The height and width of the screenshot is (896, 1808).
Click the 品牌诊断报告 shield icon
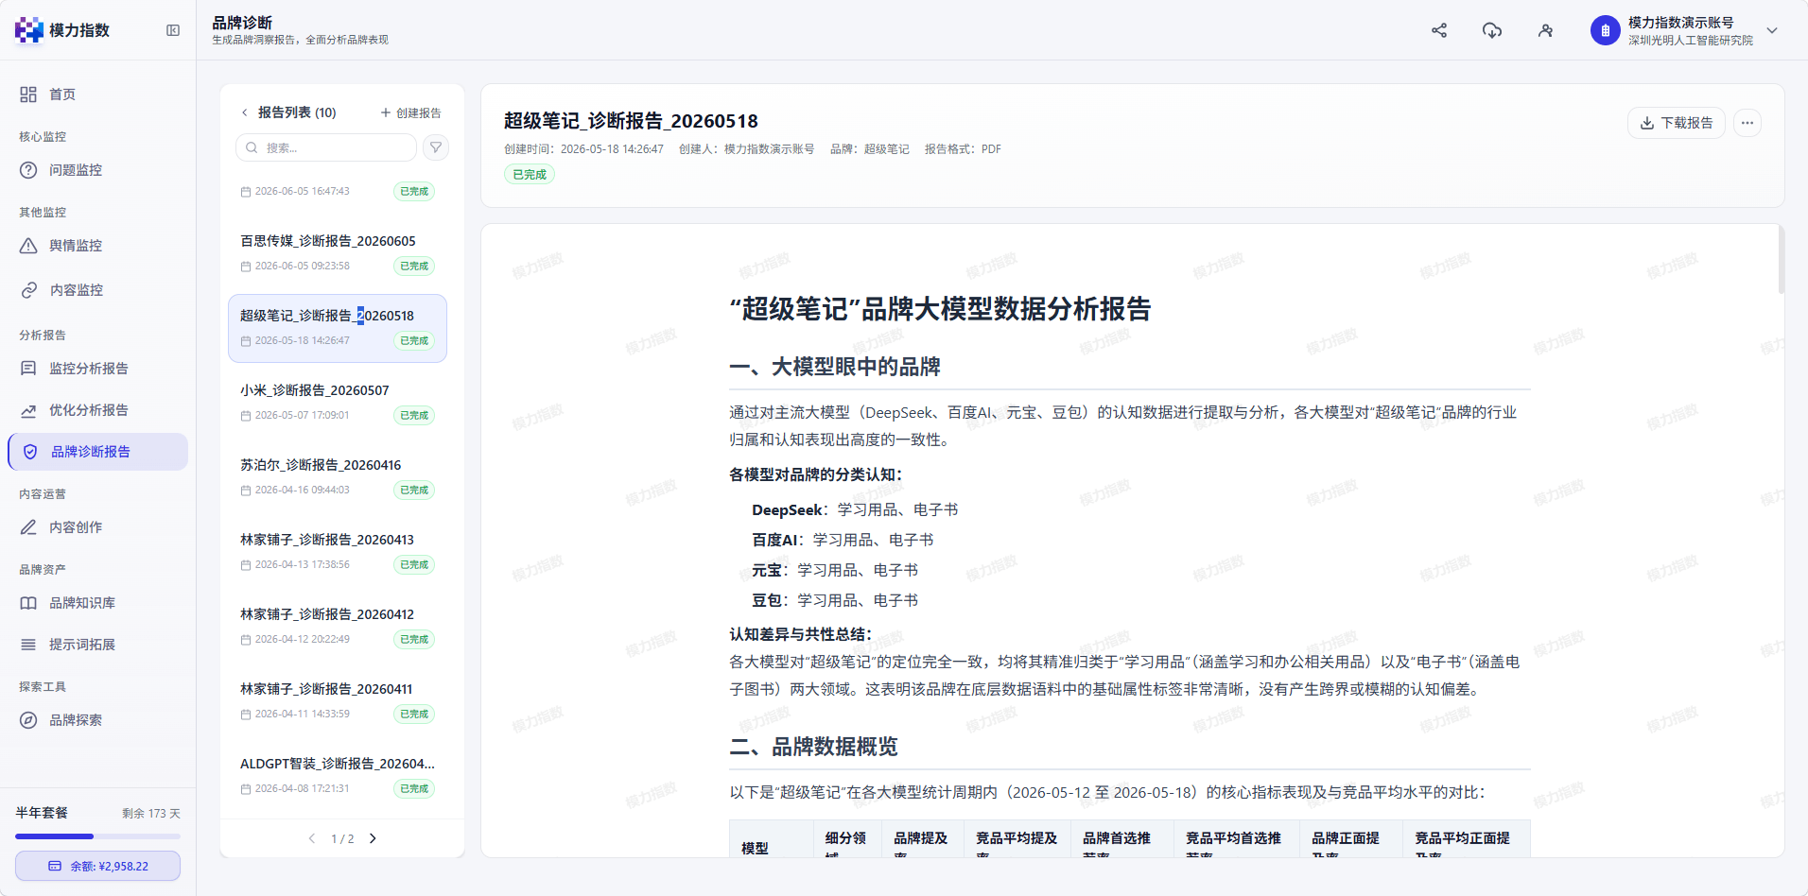tap(30, 452)
